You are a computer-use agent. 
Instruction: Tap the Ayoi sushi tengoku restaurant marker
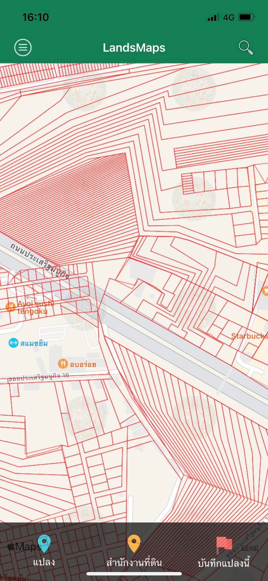tap(10, 307)
